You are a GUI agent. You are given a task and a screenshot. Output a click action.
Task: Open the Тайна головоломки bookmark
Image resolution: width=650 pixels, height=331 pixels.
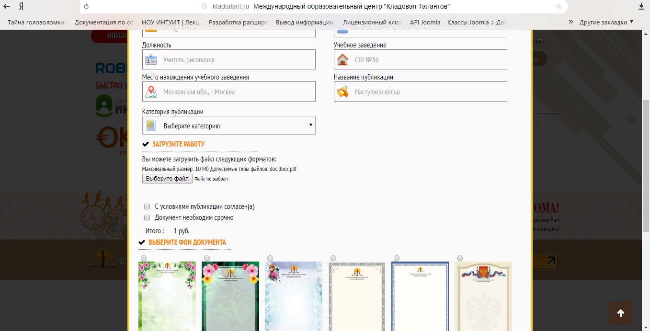[37, 22]
